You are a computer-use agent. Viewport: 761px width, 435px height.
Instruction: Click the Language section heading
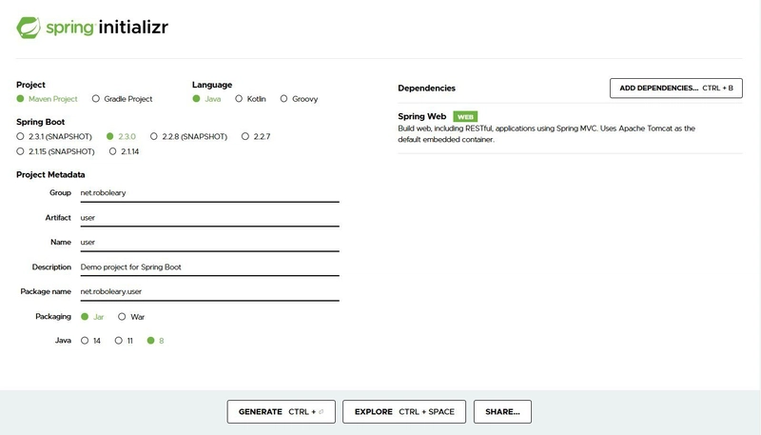click(x=212, y=85)
